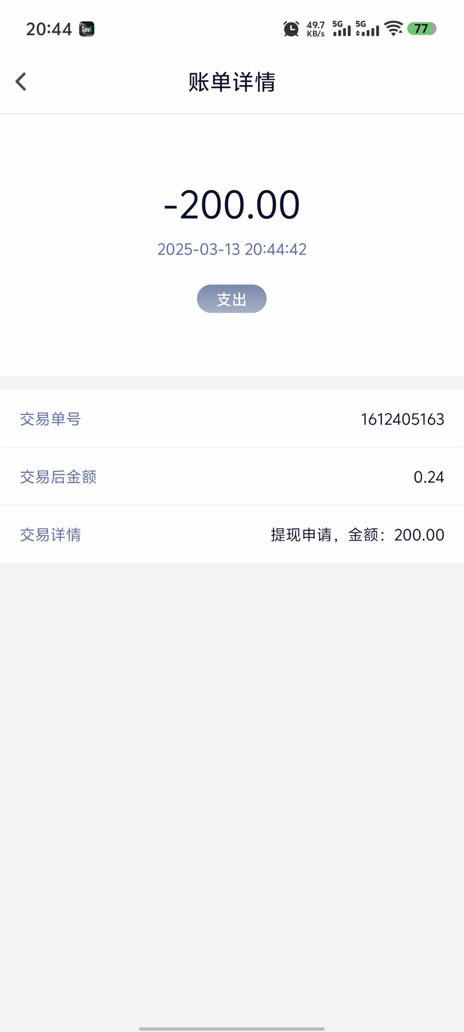Tap the Soul app notification icon
464x1032 pixels.
tap(87, 29)
